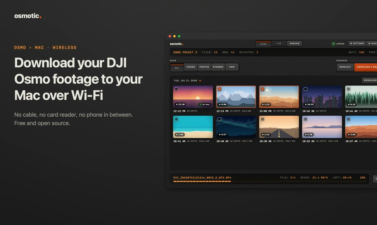Click the osmotic logo at page top-left

tap(28, 16)
